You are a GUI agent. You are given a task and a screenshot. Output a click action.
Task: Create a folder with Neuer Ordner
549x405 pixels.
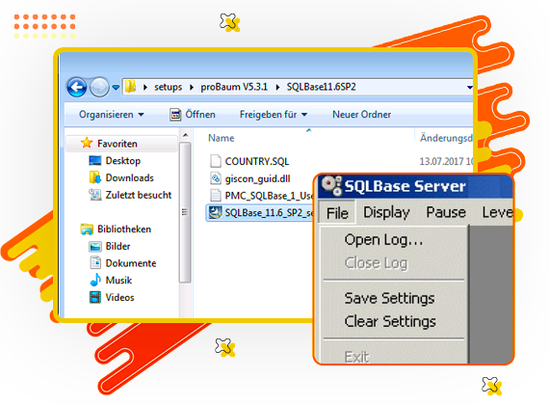coord(362,115)
